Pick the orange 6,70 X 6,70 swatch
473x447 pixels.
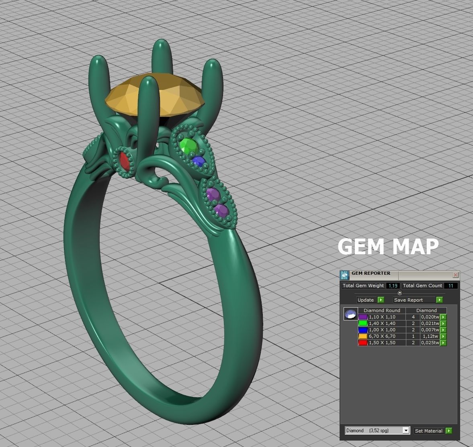(363, 337)
